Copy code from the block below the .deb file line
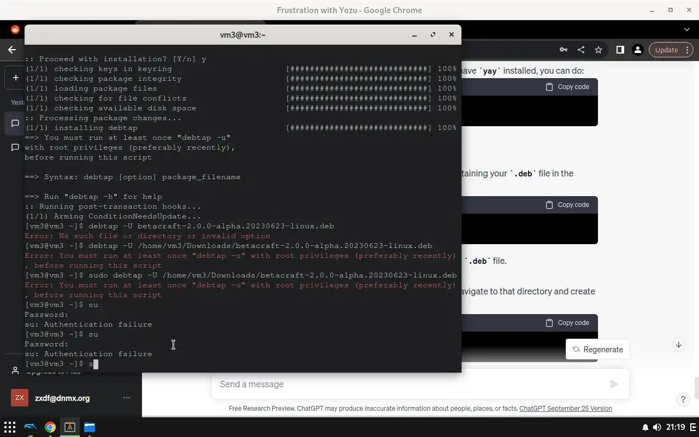The width and height of the screenshot is (699, 437). click(567, 205)
